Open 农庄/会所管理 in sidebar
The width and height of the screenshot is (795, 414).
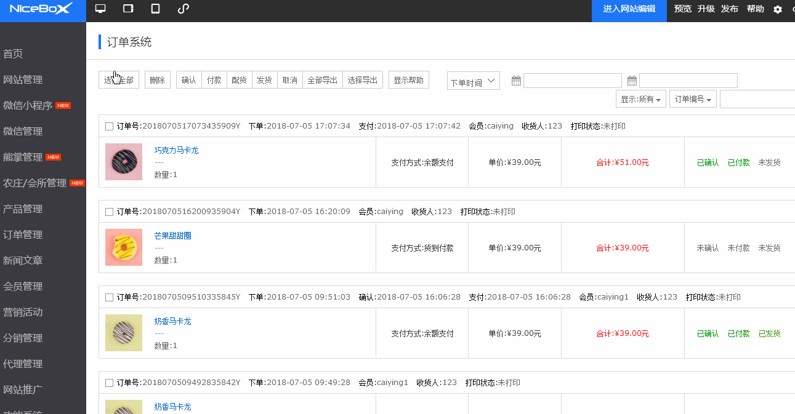coord(34,183)
